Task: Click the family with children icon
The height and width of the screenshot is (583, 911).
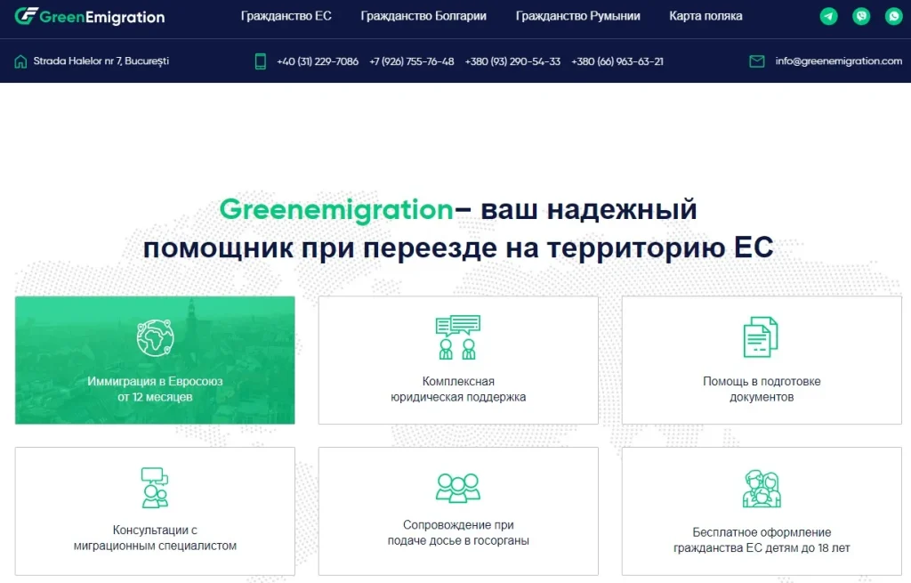Action: [762, 489]
